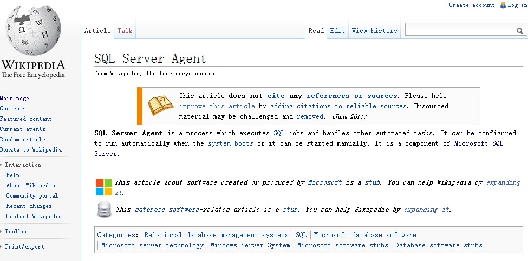This screenshot has height=261, width=528.
Task: Open Recent changes link
Action: tap(29, 206)
